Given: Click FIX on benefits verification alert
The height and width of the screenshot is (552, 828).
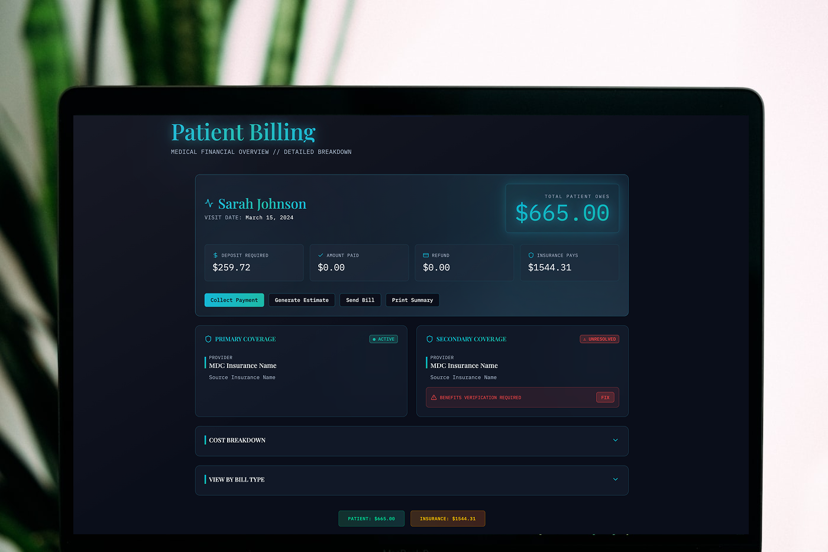Looking at the screenshot, I should (605, 398).
